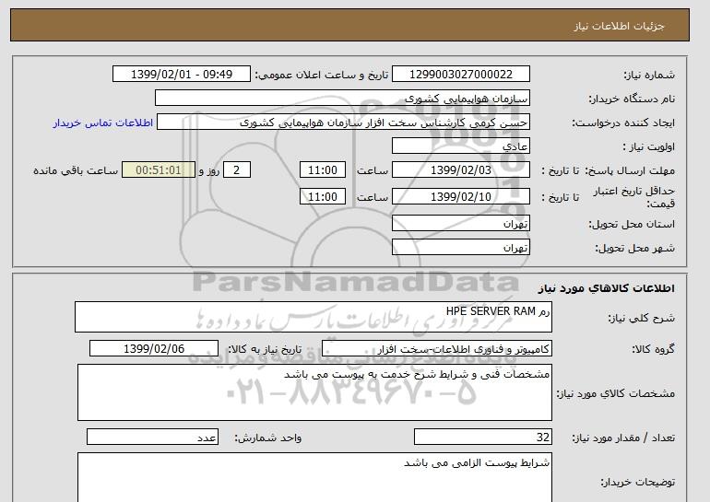Click goods need date 1399/02/06

(154, 349)
